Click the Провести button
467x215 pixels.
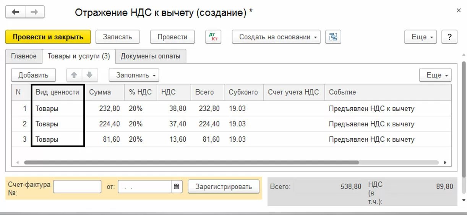172,37
